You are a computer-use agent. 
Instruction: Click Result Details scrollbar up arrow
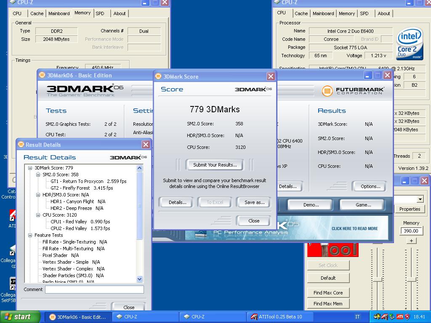point(140,168)
